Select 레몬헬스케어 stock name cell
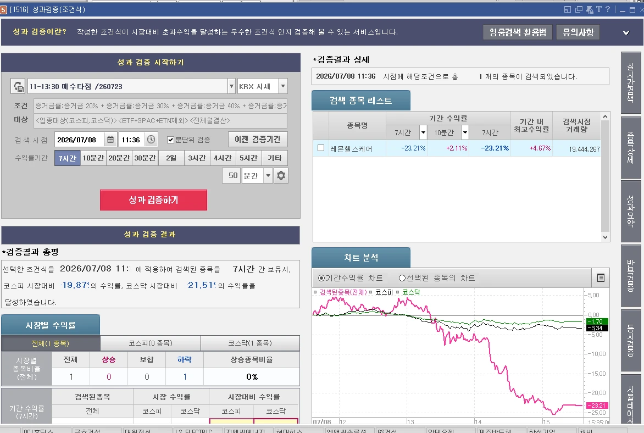This screenshot has width=644, height=433. (357, 148)
